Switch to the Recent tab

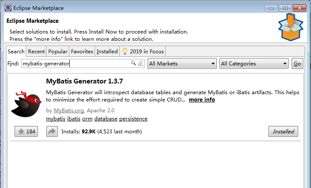36,51
